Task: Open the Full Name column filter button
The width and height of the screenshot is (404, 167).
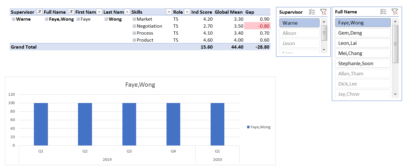Action: coord(71,12)
